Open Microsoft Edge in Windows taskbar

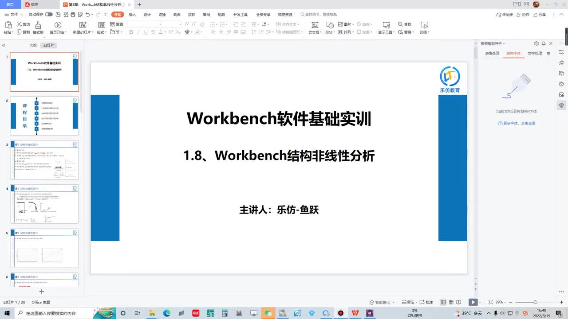point(166,313)
